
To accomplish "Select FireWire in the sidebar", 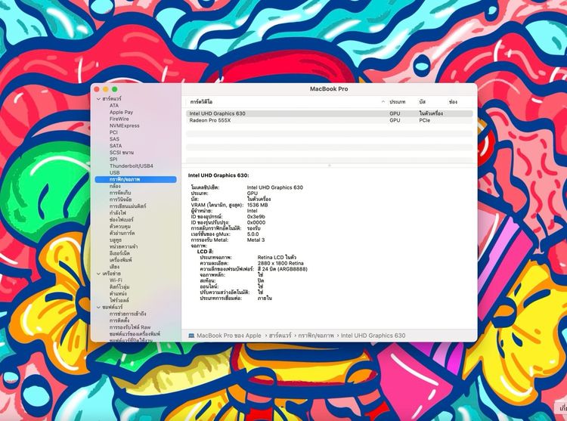I will [x=119, y=119].
